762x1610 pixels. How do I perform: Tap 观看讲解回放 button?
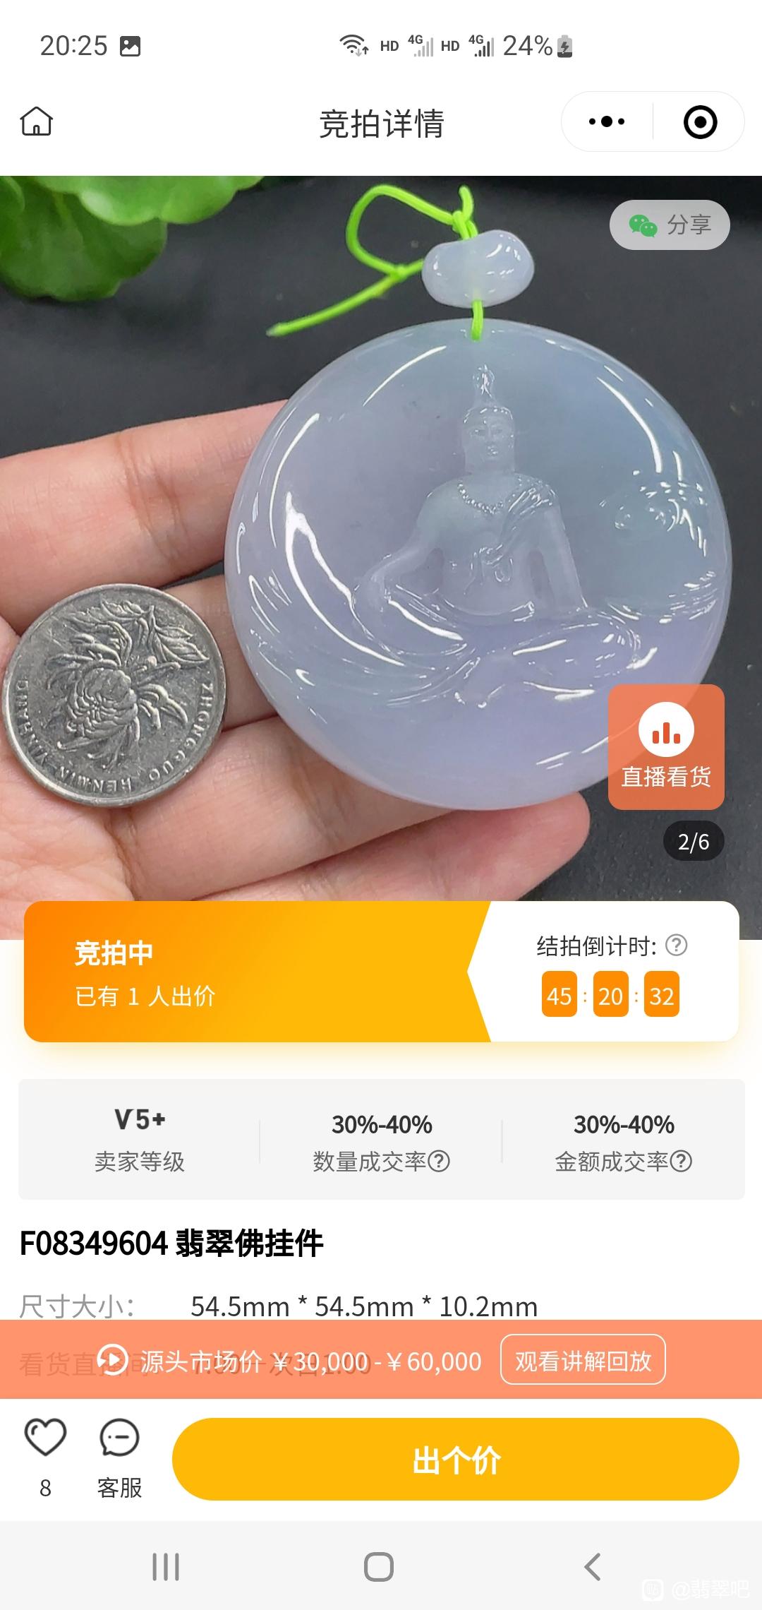[x=583, y=1360]
